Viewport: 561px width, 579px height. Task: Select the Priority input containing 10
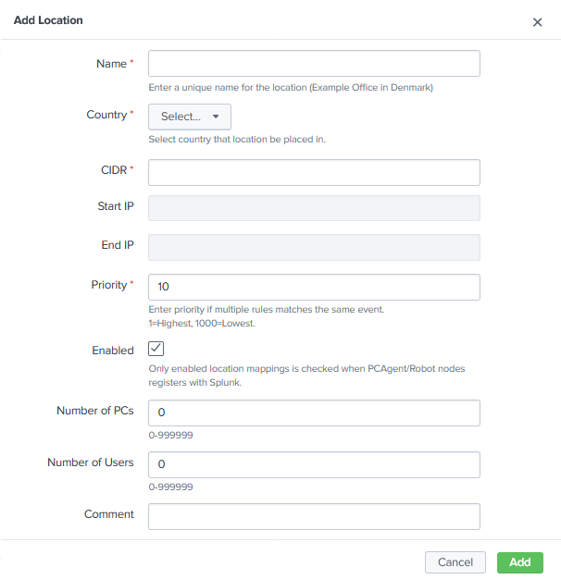pos(314,288)
